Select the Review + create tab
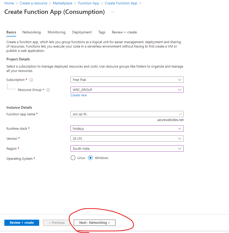Viewport: 229px width, 233px height. (124, 32)
